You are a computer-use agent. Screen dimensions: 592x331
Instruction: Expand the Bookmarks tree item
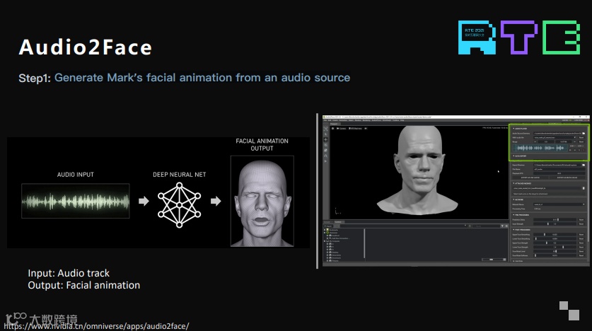point(325,230)
